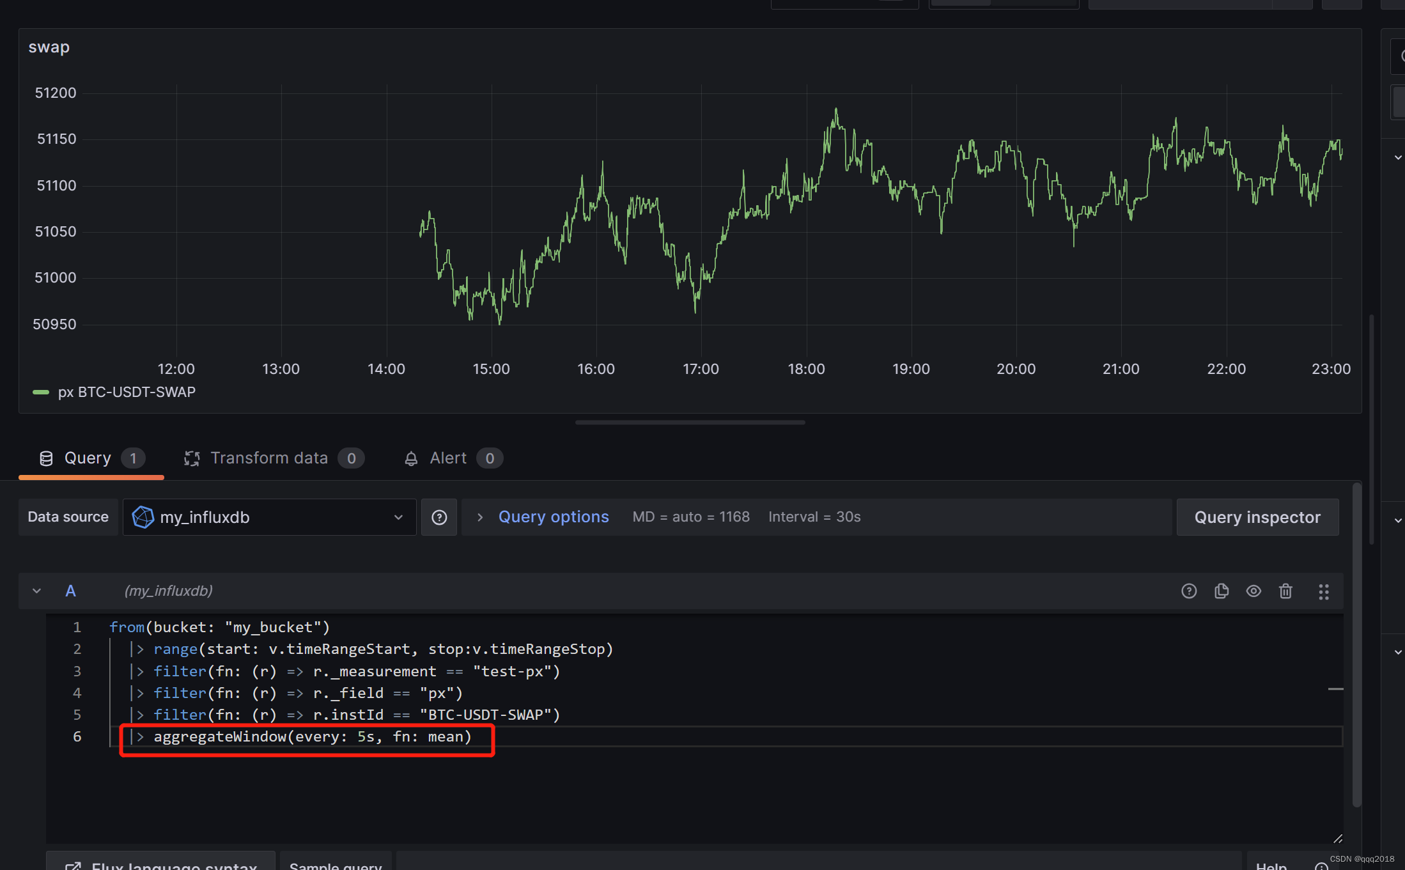Click the Interval = 30s text
The width and height of the screenshot is (1405, 870).
(x=814, y=517)
